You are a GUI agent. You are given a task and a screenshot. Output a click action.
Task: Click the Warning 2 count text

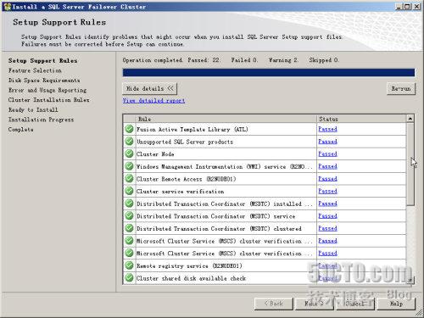pyautogui.click(x=283, y=60)
